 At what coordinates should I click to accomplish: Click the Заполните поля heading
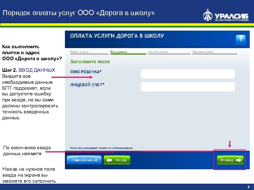(90, 62)
